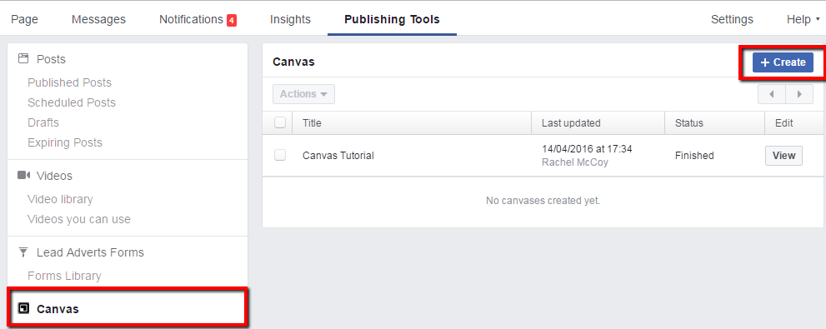Screen dimensions: 826x329
Task: Click the Canvas panel heading
Action: 293,62
